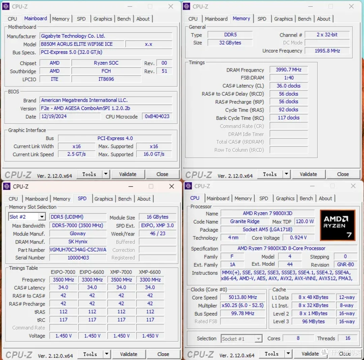Open Tools dropdown arrow in CPU window
This screenshot has height=360, width=364.
tap(288, 353)
